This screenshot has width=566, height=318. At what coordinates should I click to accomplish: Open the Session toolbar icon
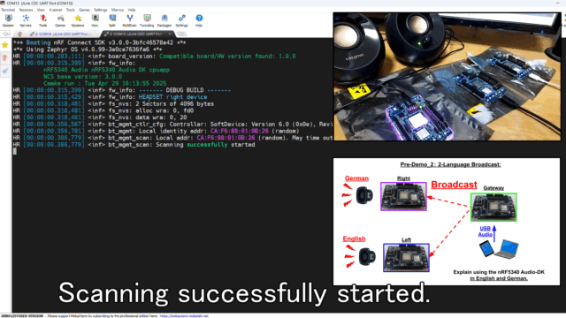(x=8, y=20)
